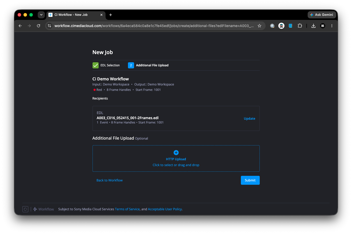Click the red color indicator dot
This screenshot has width=352, height=234.
tap(95, 90)
